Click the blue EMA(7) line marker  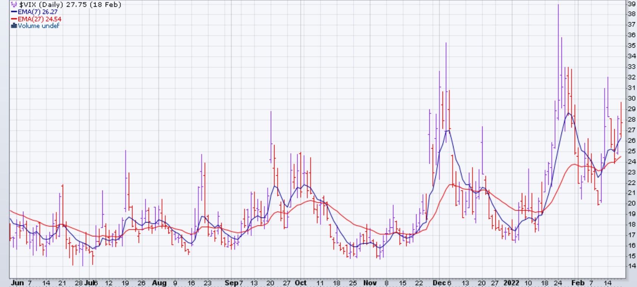tap(14, 12)
